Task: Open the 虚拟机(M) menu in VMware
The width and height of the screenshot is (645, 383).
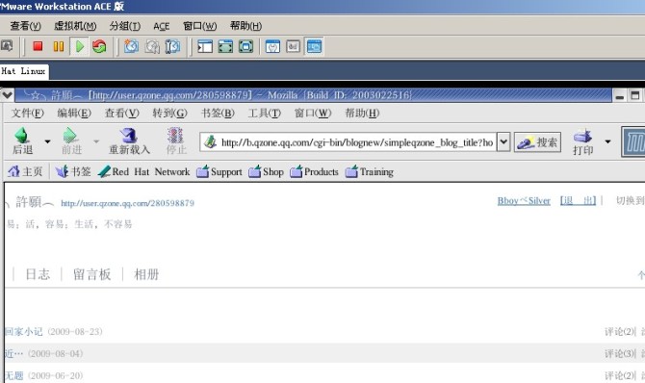Action: tap(75, 26)
